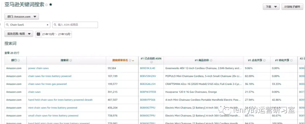Open the plain chain saws search term link
The height and width of the screenshot is (124, 305).
tap(34, 92)
